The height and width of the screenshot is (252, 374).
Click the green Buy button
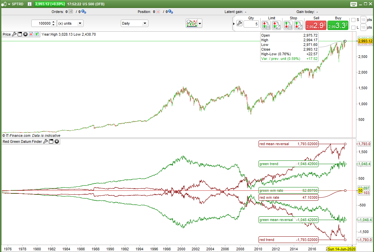(338, 25)
